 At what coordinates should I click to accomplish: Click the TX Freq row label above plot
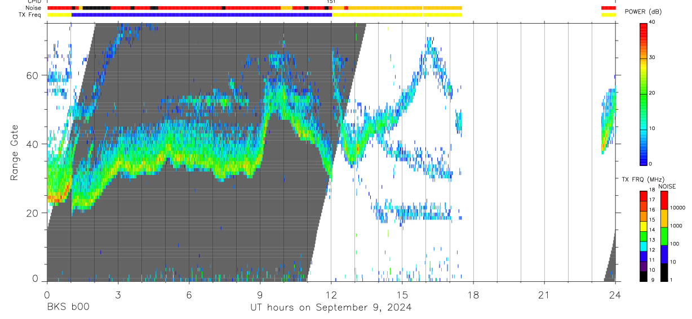[x=30, y=15]
